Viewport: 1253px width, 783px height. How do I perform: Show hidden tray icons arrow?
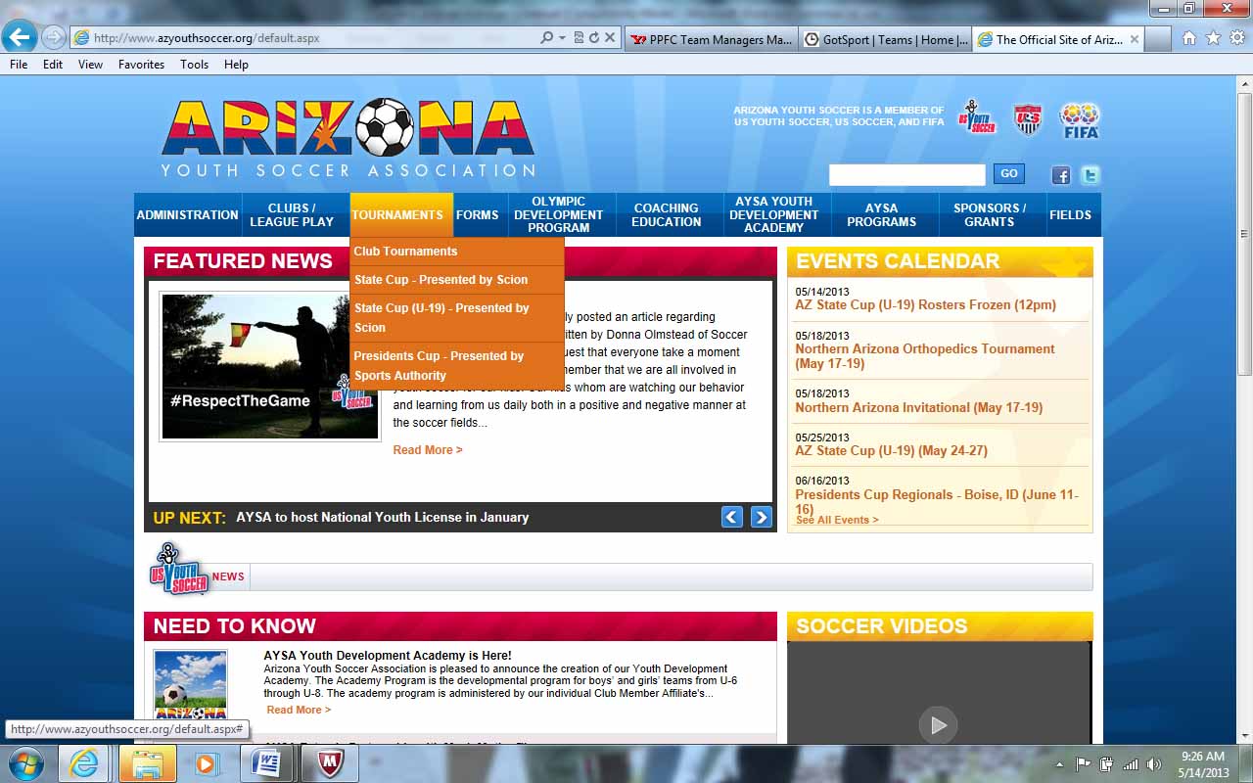1060,763
